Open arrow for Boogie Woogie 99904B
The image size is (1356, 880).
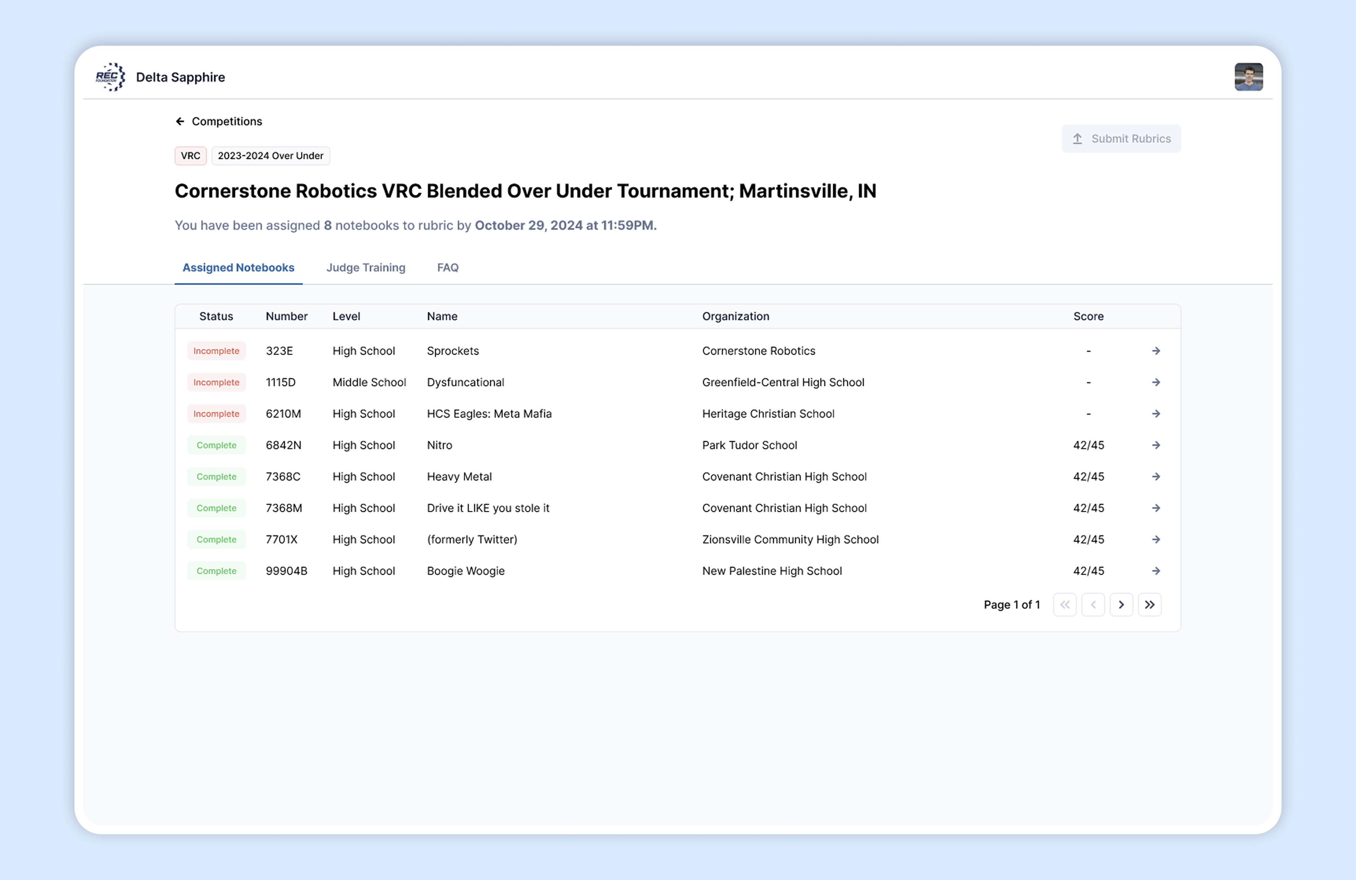click(x=1155, y=571)
